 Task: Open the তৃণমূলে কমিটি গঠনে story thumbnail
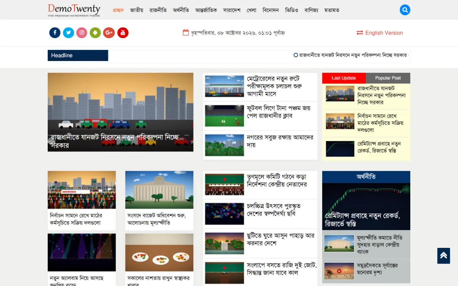pos(224,185)
